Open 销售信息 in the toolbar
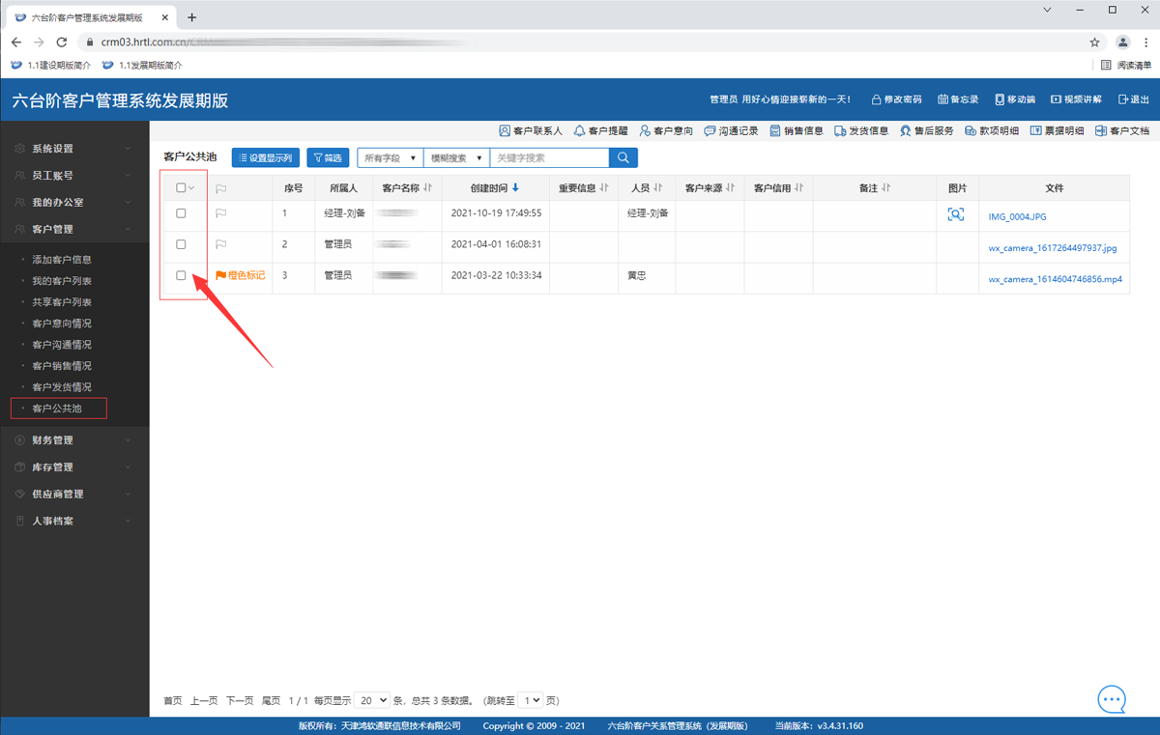Image resolution: width=1160 pixels, height=735 pixels. pos(797,130)
